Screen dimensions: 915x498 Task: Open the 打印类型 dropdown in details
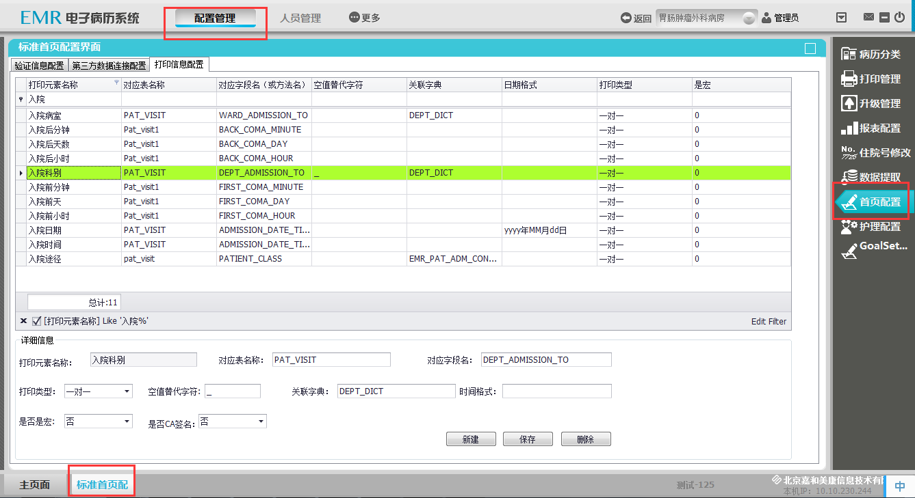pyautogui.click(x=127, y=391)
